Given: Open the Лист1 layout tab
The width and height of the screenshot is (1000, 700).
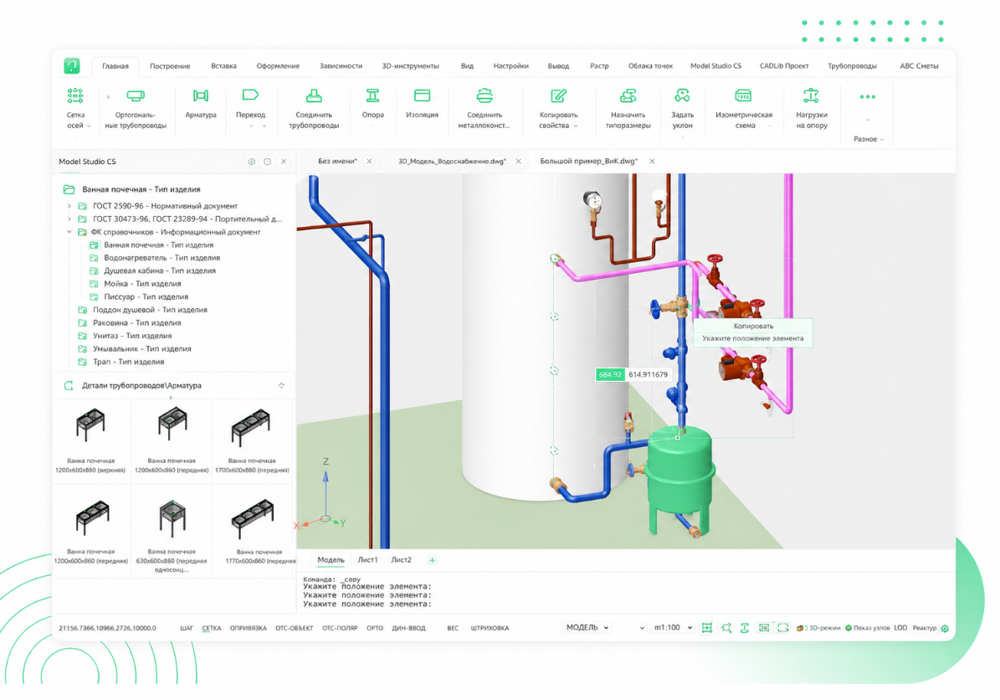Looking at the screenshot, I should 367,559.
